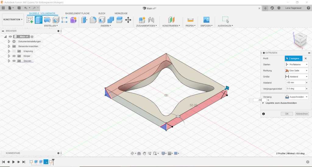This screenshot has width=312, height=167.
Task: Open the data panel grid icon
Action: click(x=3, y=8)
